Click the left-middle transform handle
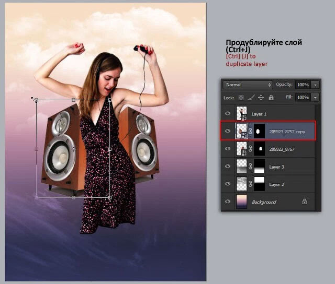The width and height of the screenshot is (335, 284). pos(36,149)
